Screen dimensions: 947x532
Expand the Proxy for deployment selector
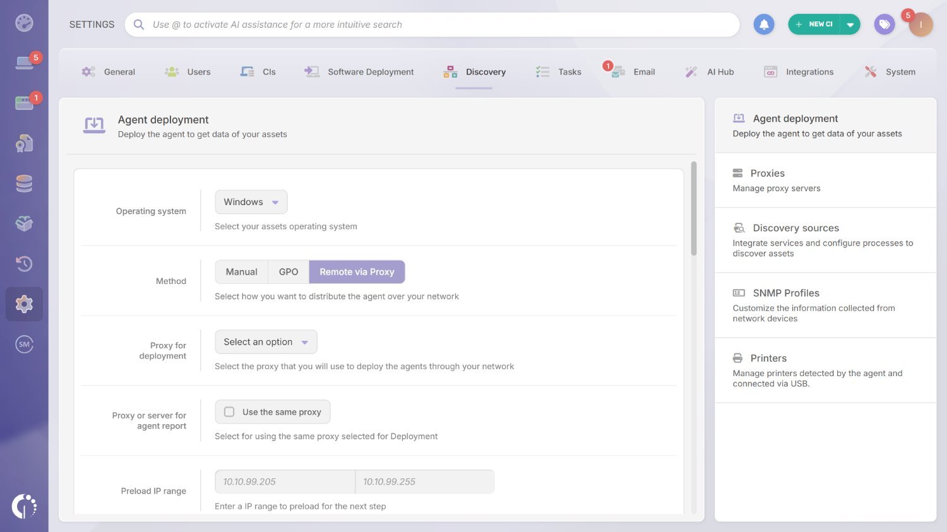click(265, 341)
